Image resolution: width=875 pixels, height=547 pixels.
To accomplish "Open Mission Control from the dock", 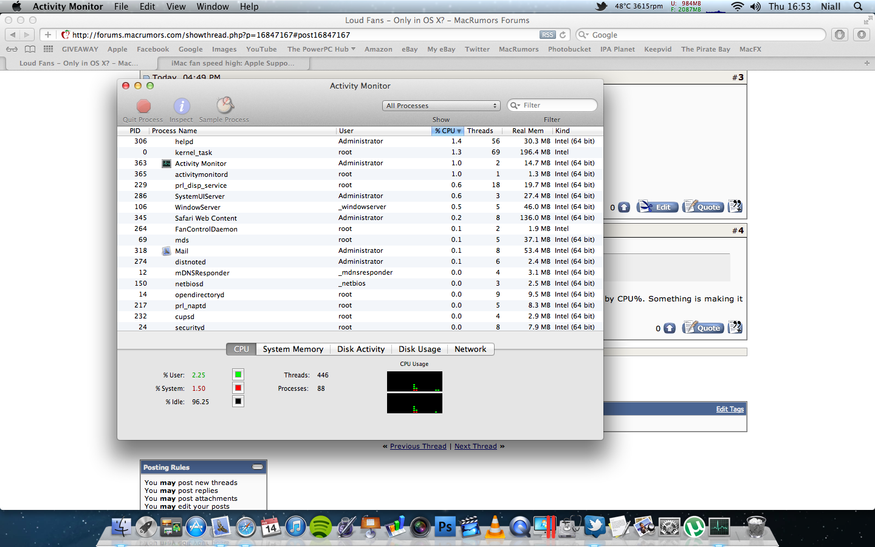I will pos(171,526).
